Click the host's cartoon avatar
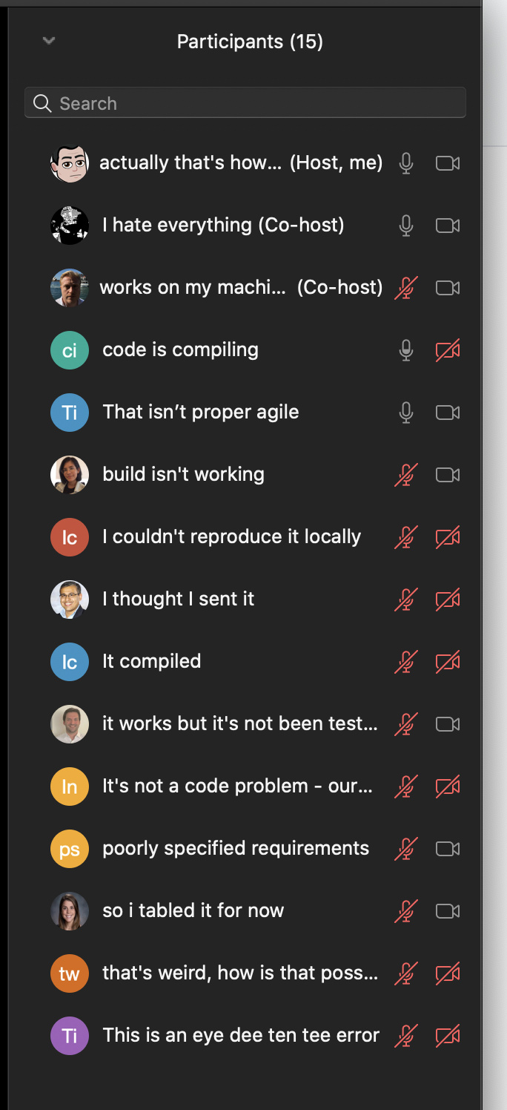 70,163
